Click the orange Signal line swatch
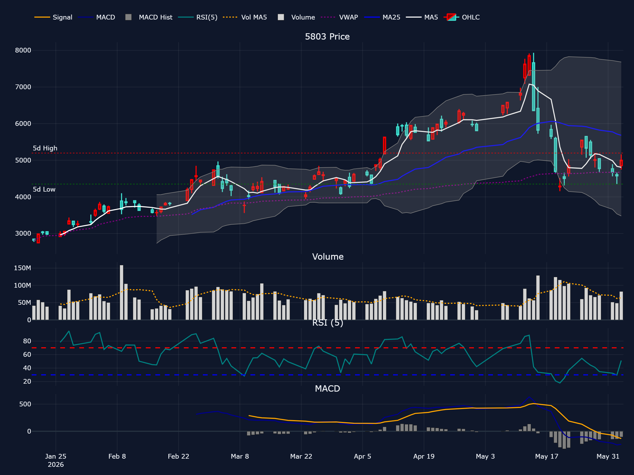This screenshot has width=634, height=475. click(x=42, y=17)
